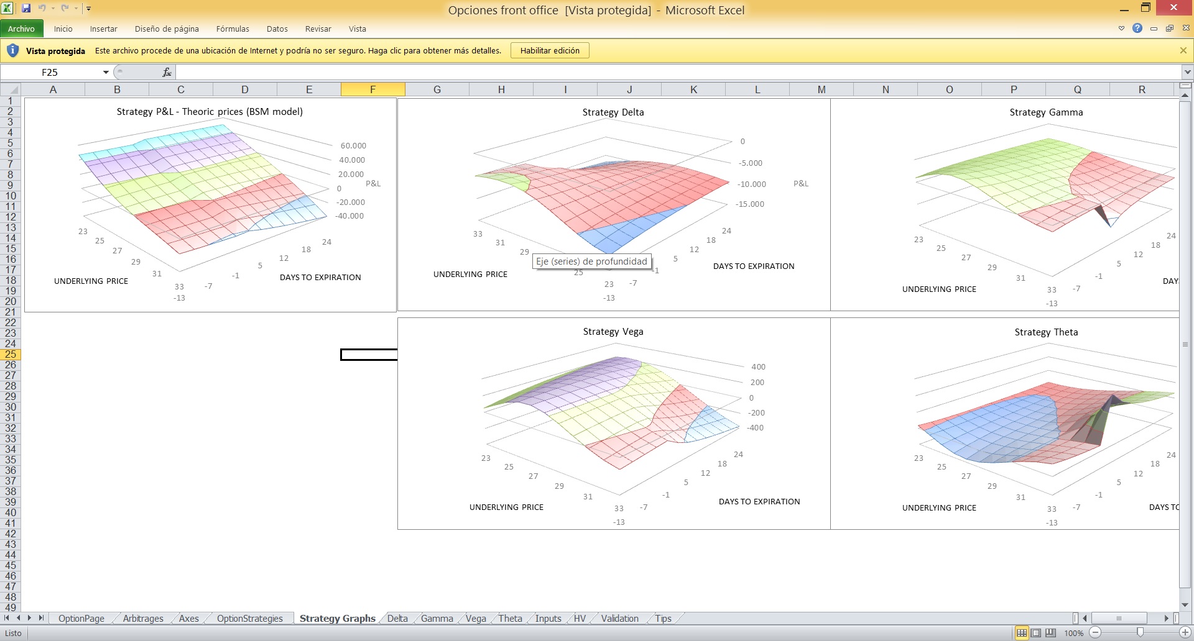The width and height of the screenshot is (1194, 641).
Task: Open the Undo history dropdown arrow
Action: [53, 9]
